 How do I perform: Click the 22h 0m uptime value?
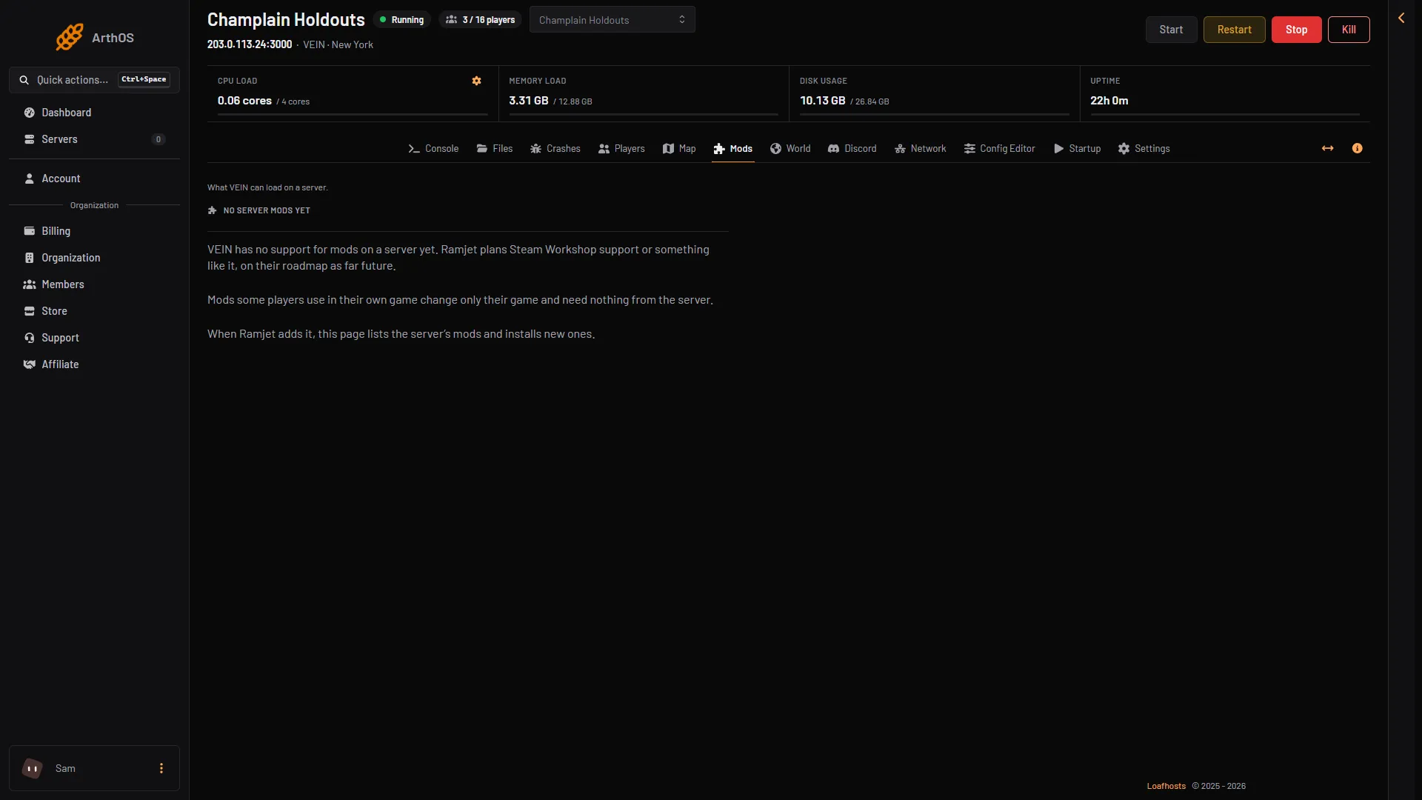coord(1109,101)
